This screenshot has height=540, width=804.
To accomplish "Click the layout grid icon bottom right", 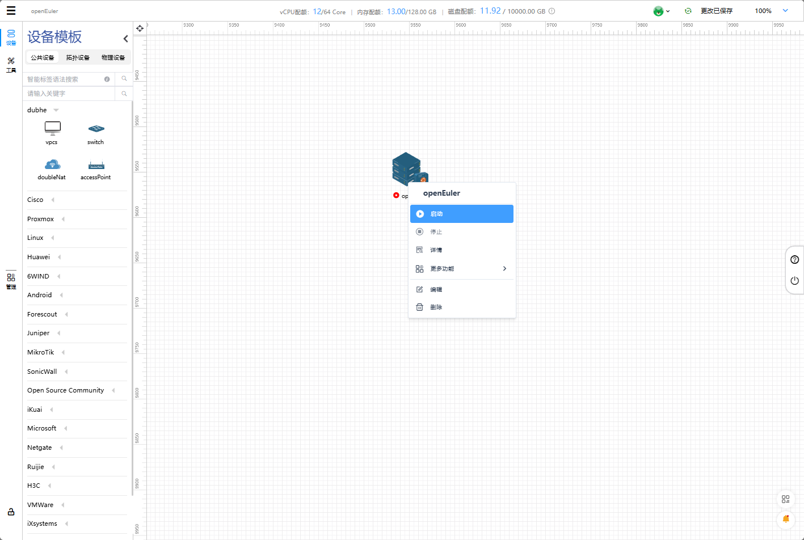I will point(785,499).
